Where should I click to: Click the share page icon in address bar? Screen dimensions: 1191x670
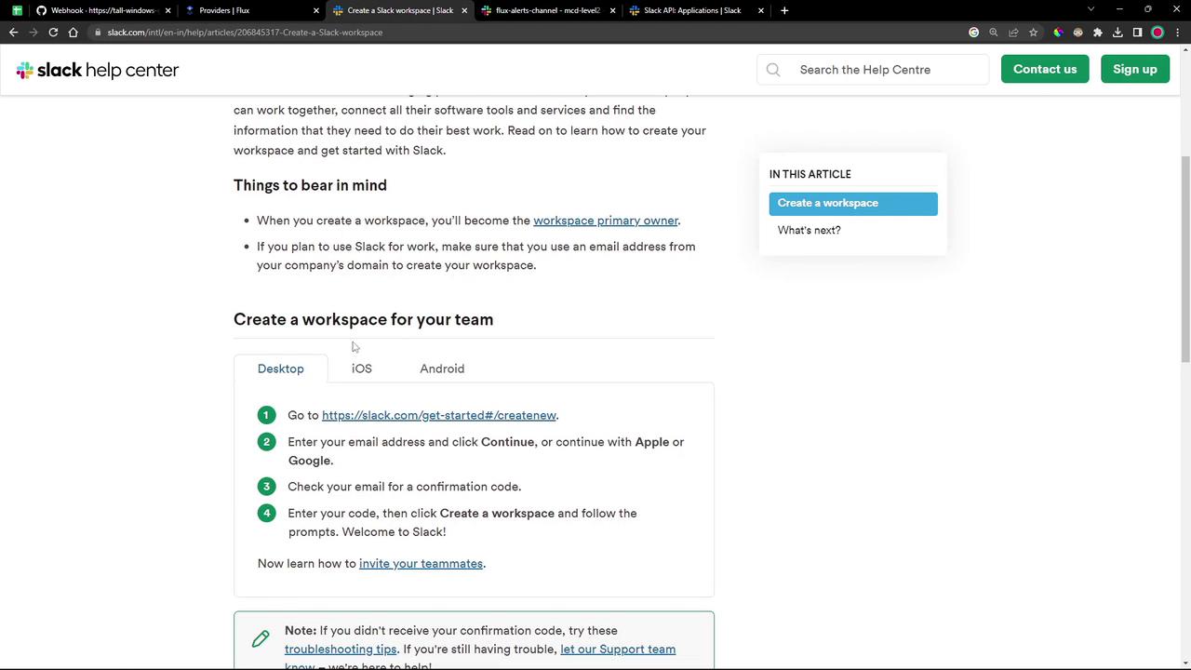coord(1013,33)
